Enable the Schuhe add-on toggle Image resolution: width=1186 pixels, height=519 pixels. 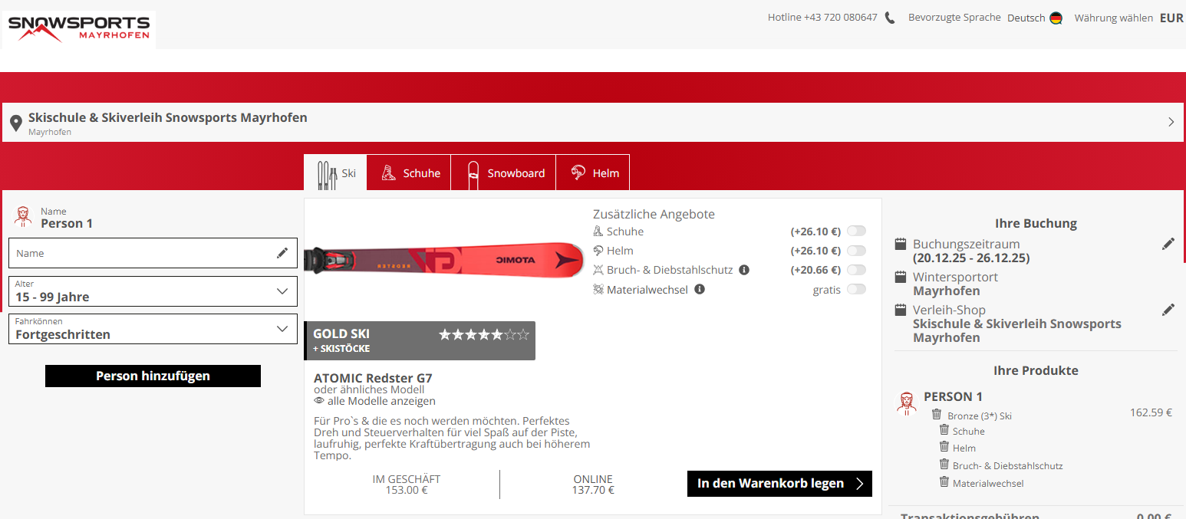pos(856,232)
